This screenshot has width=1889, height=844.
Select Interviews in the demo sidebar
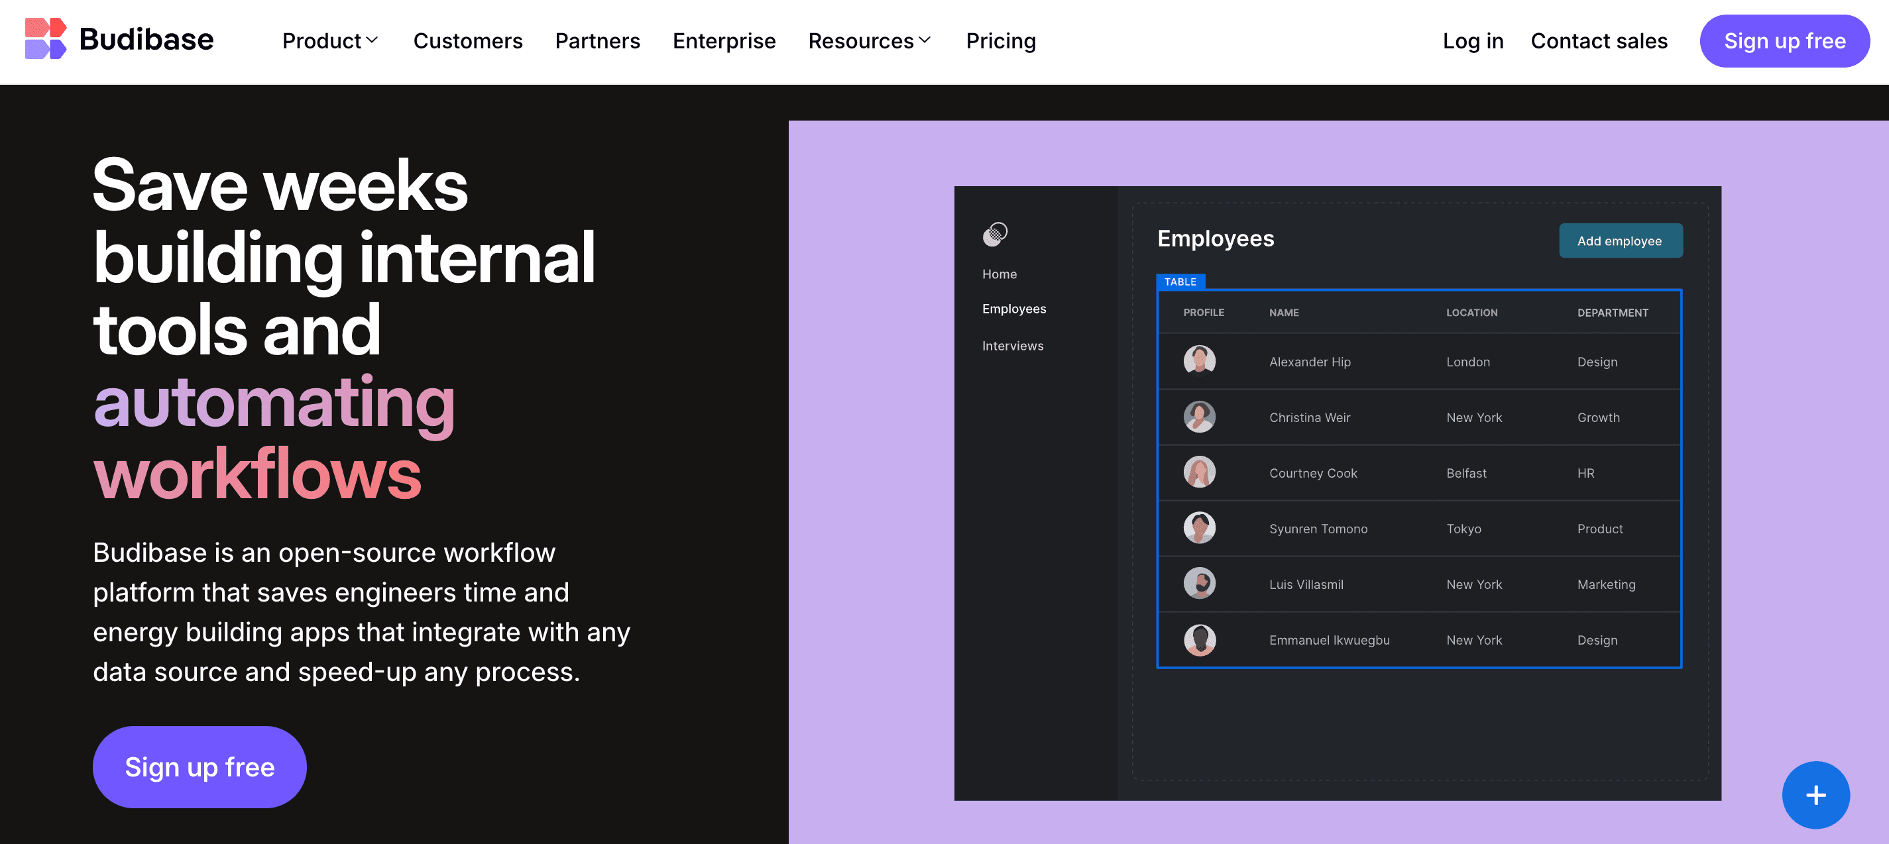pyautogui.click(x=1012, y=346)
